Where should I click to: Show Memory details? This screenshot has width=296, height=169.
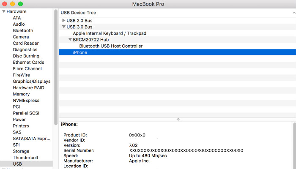tap(21, 94)
